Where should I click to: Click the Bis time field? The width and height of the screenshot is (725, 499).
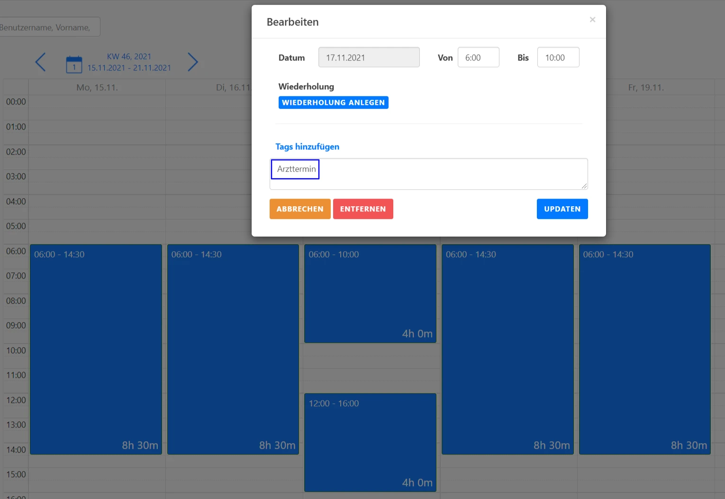pyautogui.click(x=558, y=58)
